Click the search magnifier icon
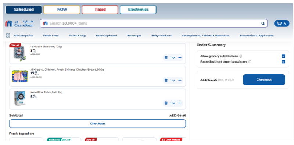 click(x=263, y=24)
